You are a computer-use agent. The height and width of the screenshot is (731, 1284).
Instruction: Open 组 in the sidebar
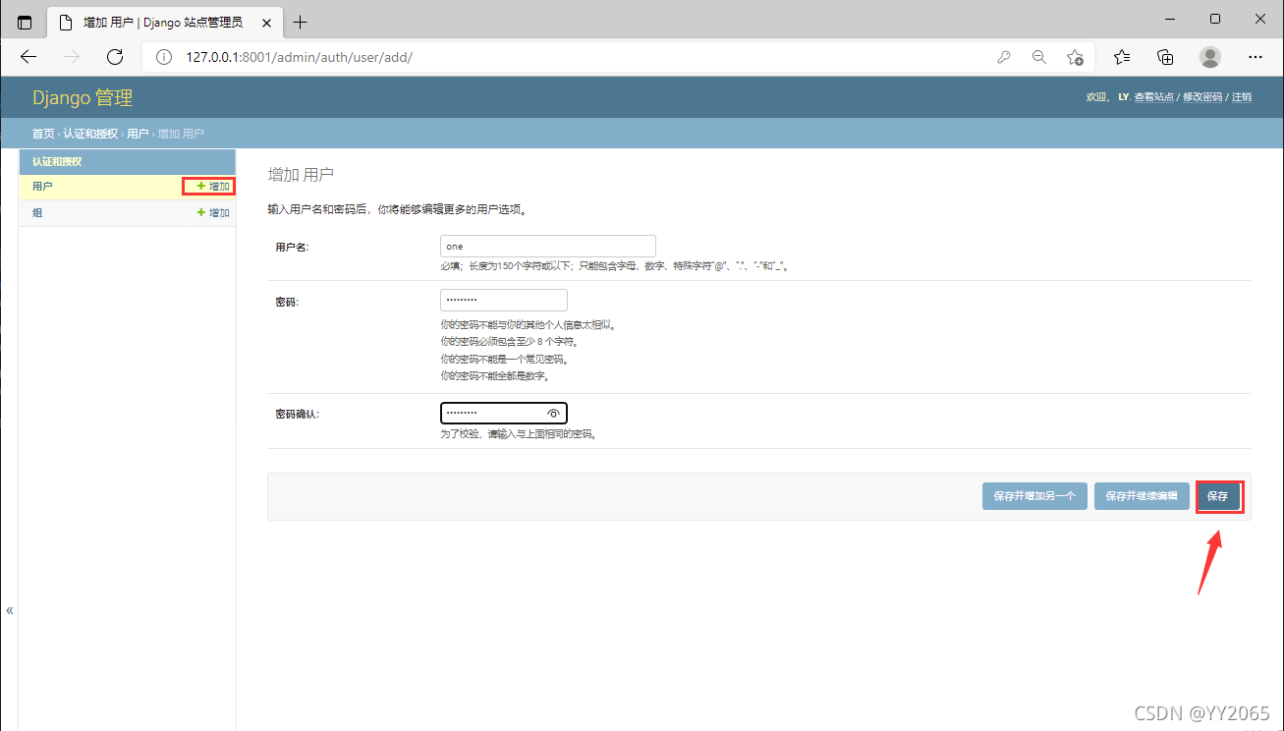click(x=37, y=212)
